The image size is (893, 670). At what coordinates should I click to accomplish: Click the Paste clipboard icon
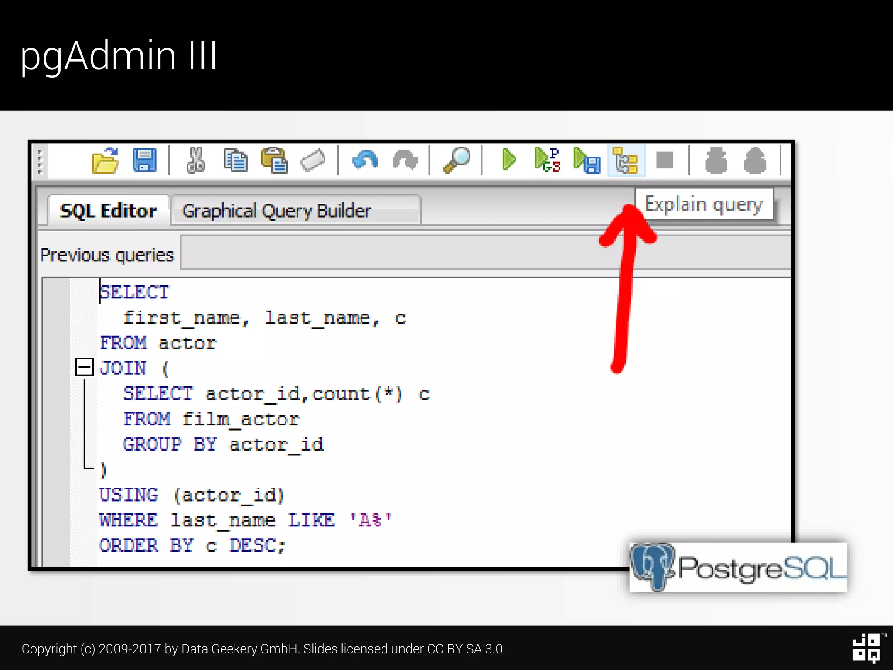point(274,161)
